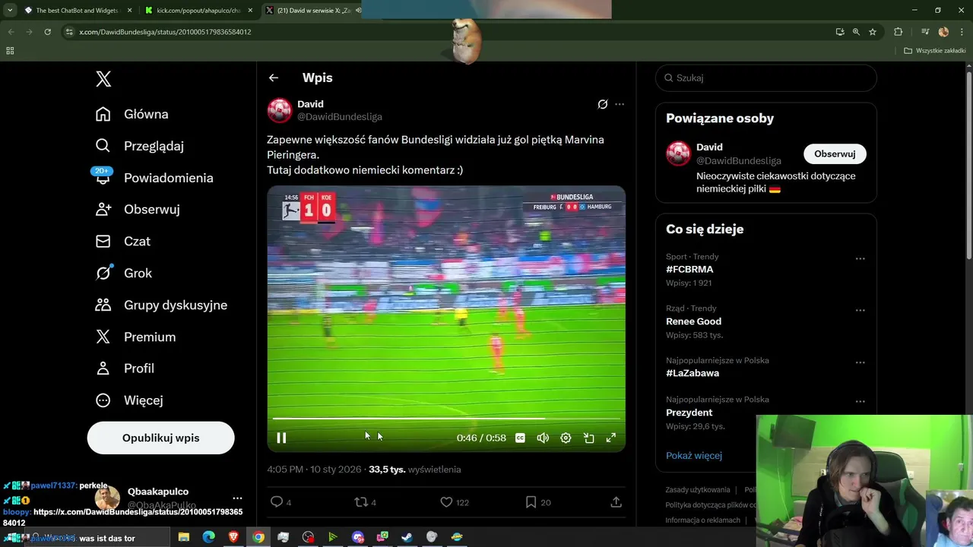Bookmark this page with the star
Image resolution: width=973 pixels, height=547 pixels.
(x=873, y=32)
